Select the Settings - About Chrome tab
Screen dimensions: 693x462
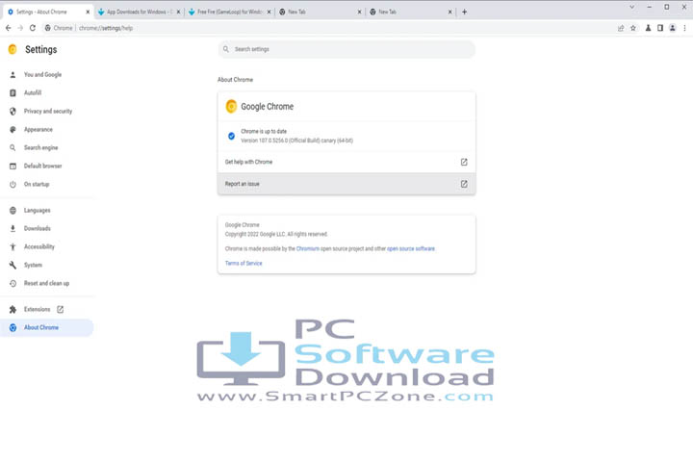point(49,12)
